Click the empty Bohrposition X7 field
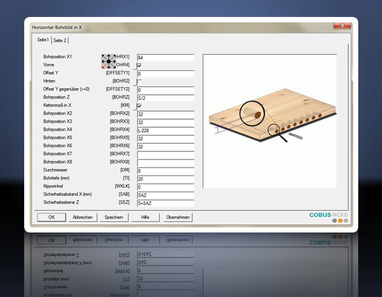The width and height of the screenshot is (382, 297). pos(166,154)
